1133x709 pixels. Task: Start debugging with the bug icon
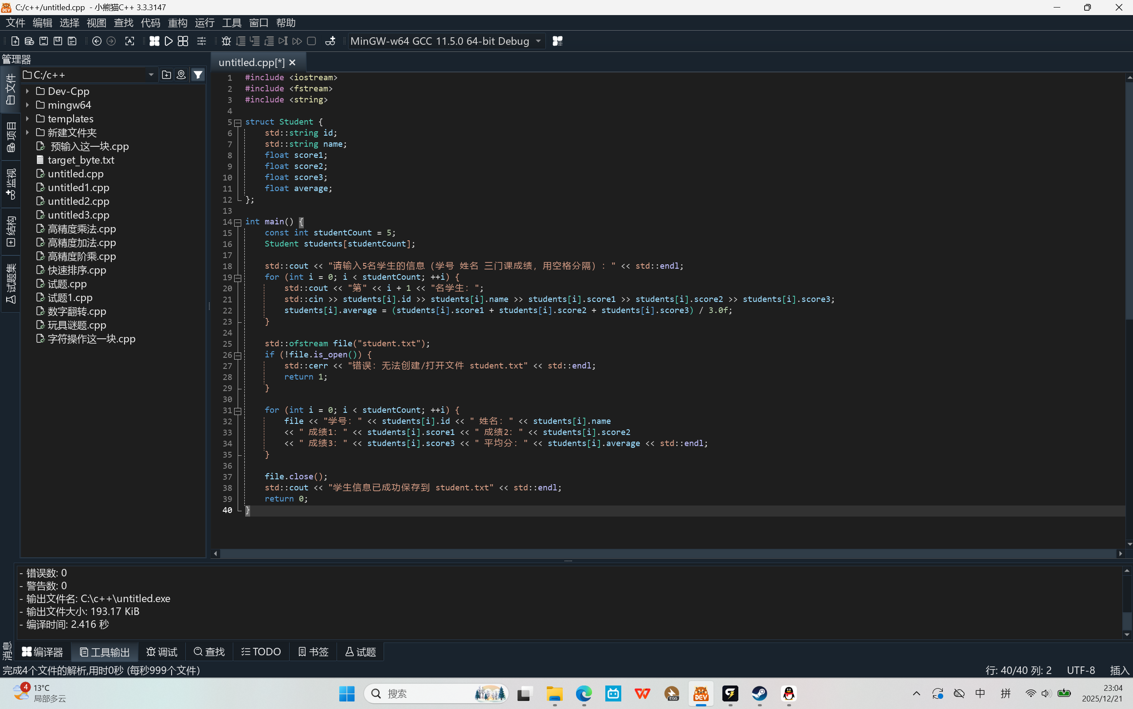[226, 41]
